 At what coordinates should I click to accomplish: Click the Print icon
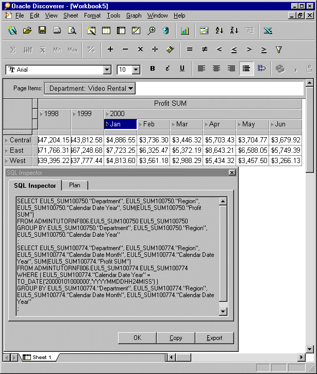57,30
